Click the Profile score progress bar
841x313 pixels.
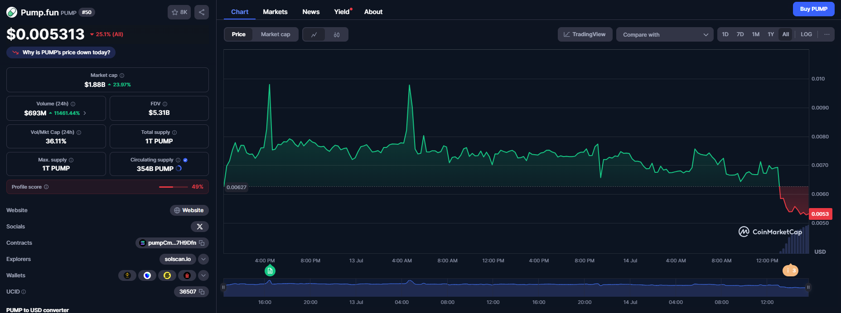173,187
